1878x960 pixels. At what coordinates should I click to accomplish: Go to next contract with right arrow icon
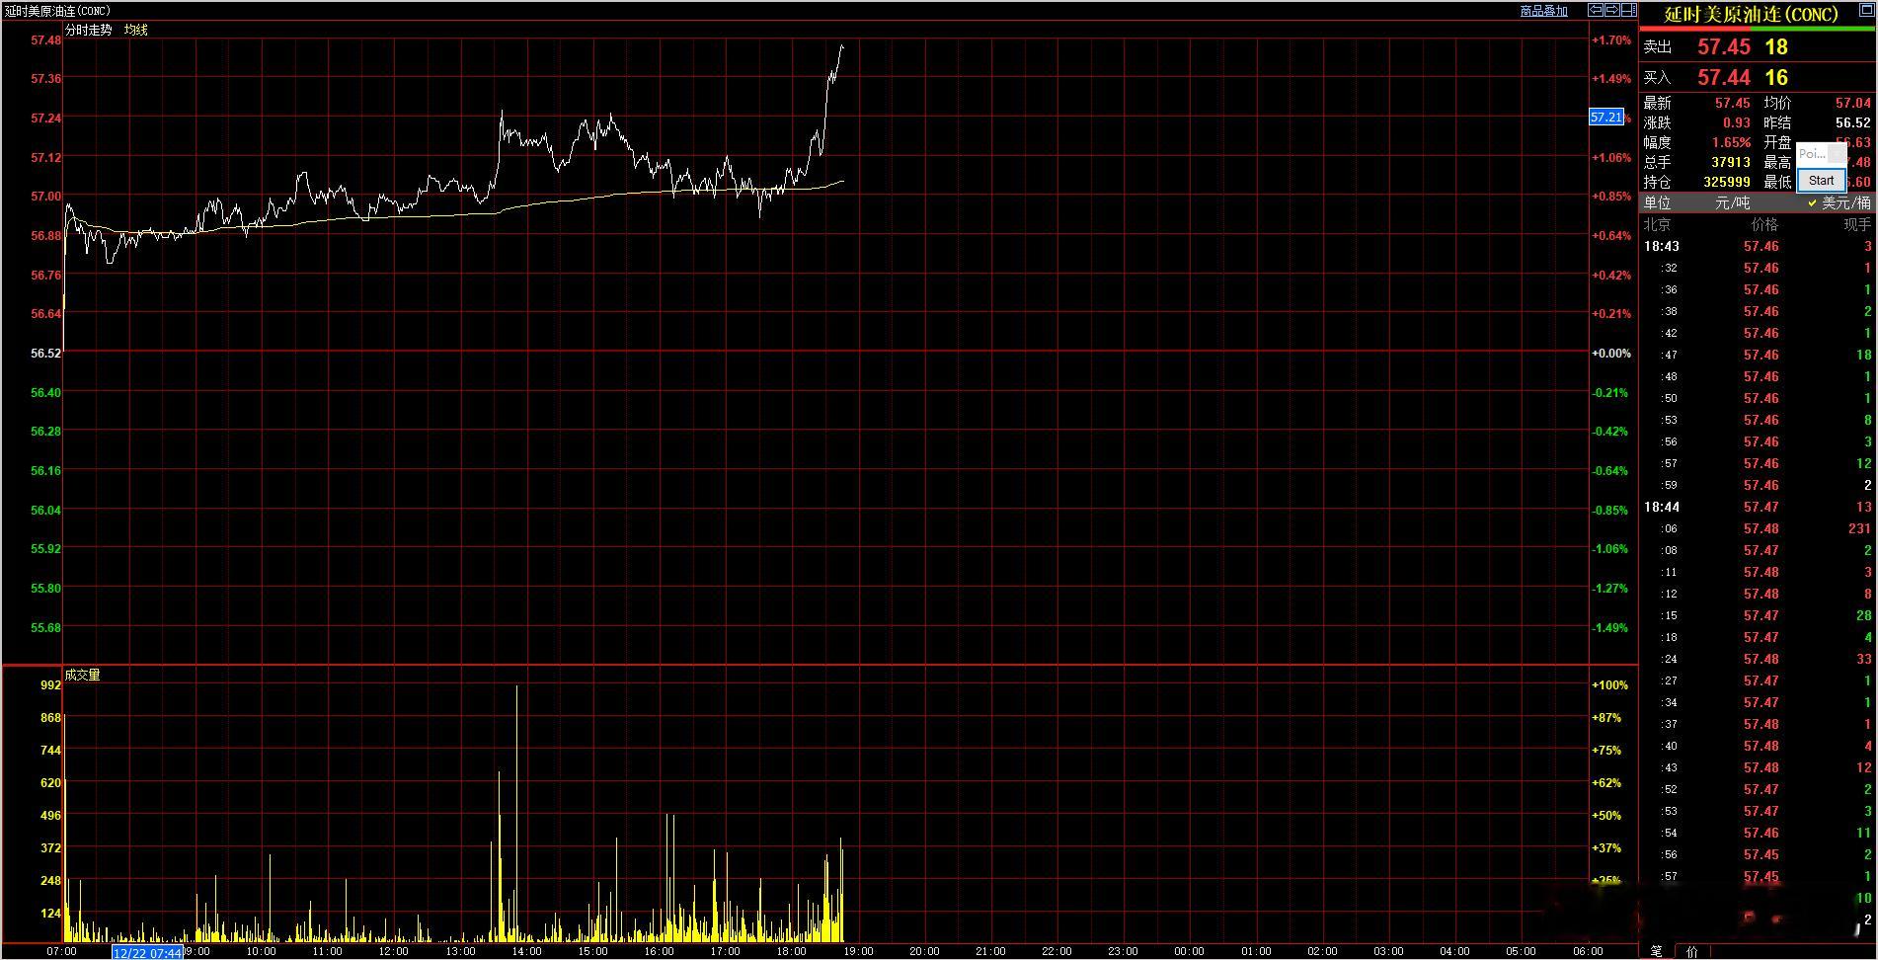(1610, 10)
